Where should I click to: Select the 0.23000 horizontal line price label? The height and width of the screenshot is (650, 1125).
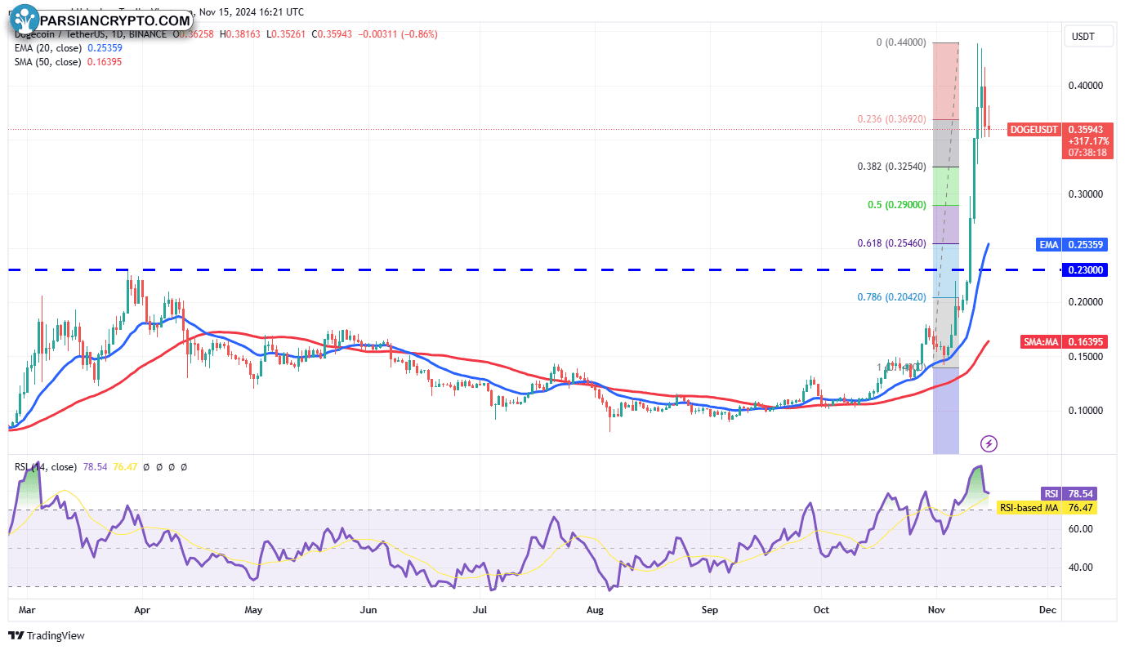[x=1086, y=270]
